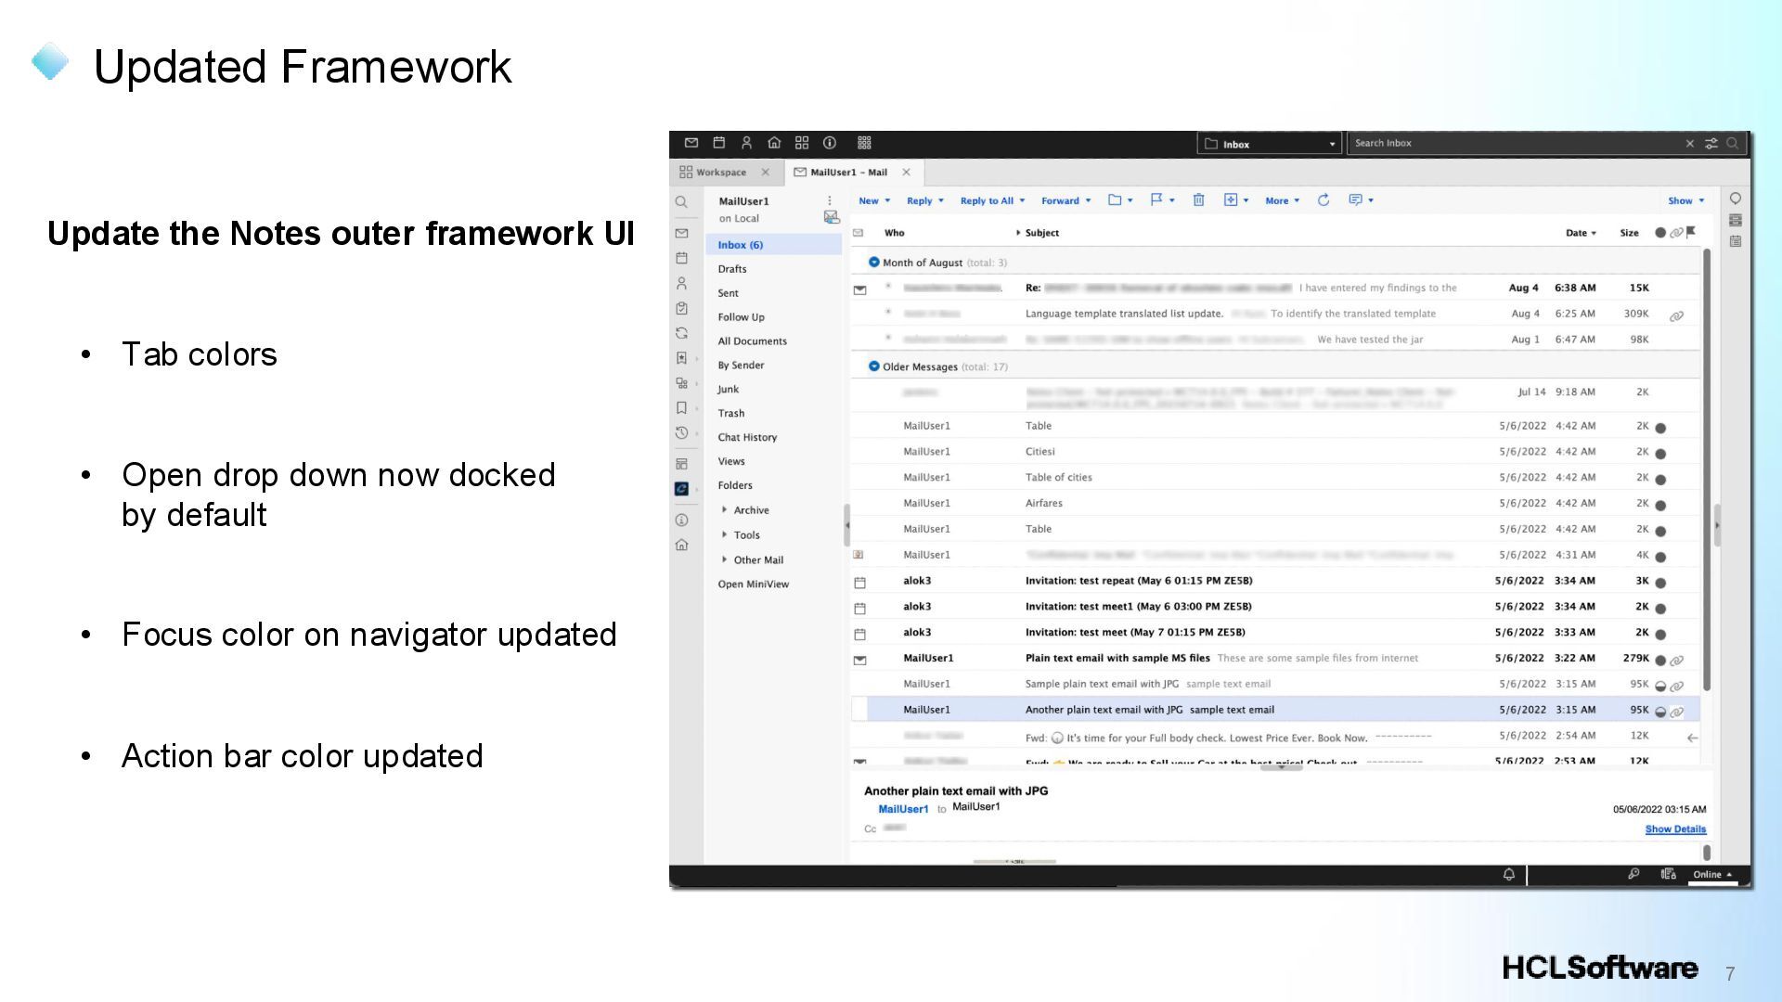Select the Drafts folder
This screenshot has height=1002, width=1782.
coord(731,269)
